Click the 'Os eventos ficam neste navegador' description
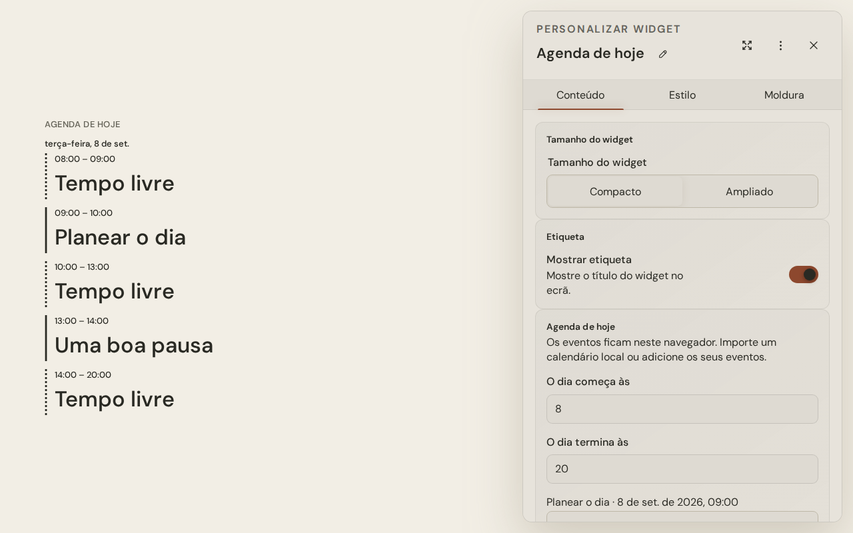The image size is (853, 533). [x=661, y=350]
